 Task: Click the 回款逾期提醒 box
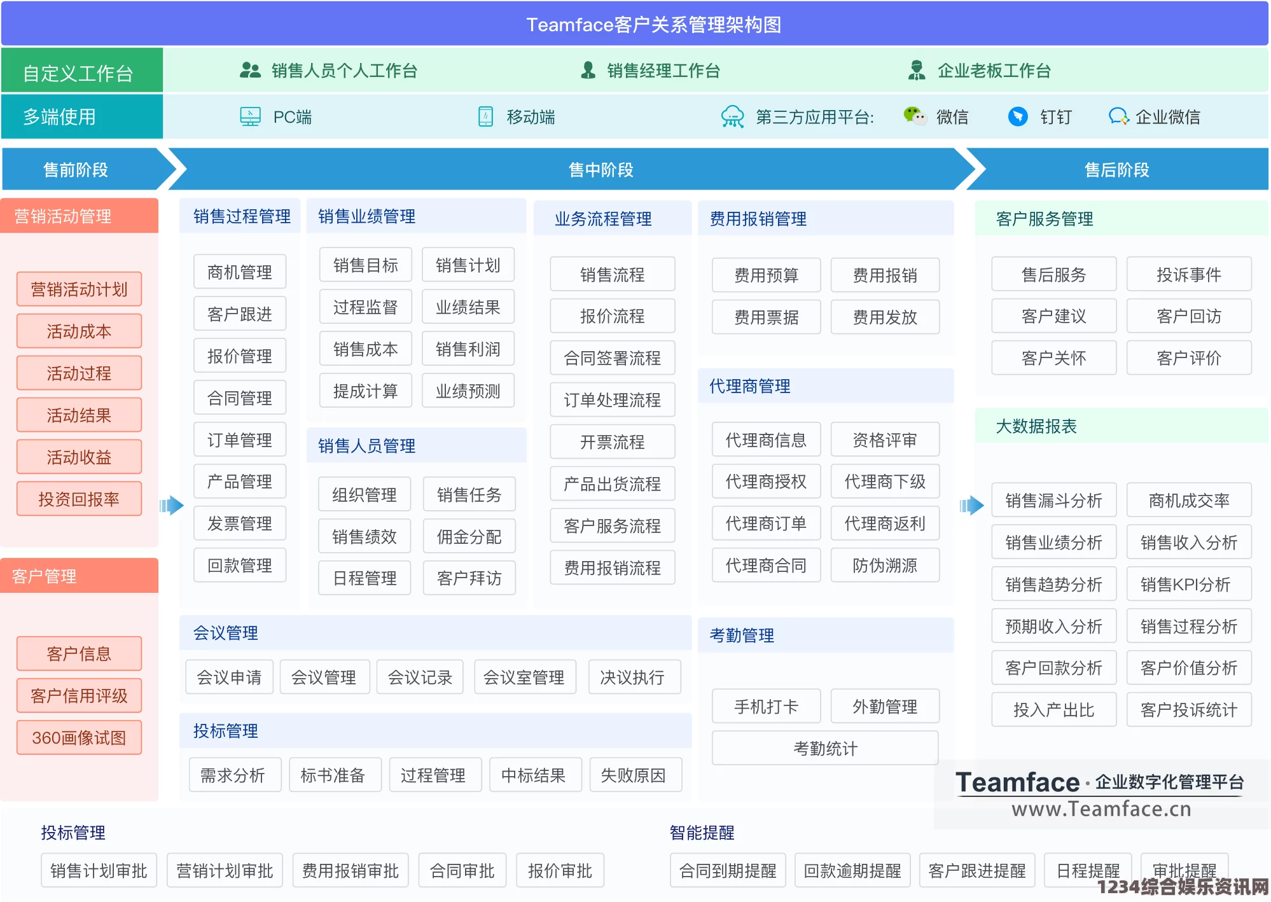click(852, 870)
